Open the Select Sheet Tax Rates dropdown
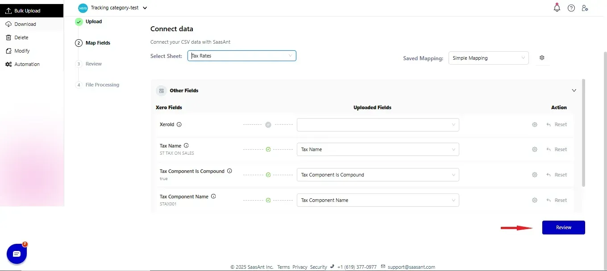The height and width of the screenshot is (271, 607). point(242,56)
